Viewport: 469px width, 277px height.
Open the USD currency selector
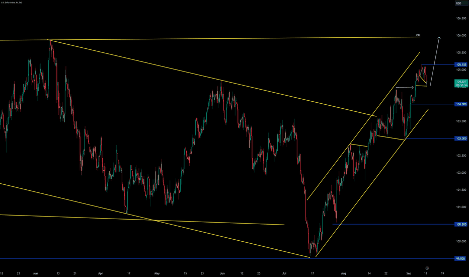click(461, 4)
